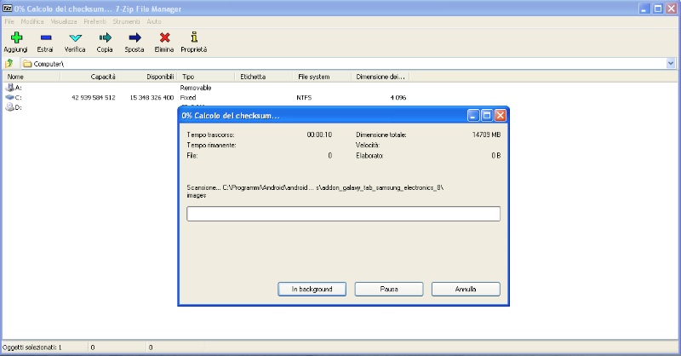Click the Copia toolbar icon

105,37
